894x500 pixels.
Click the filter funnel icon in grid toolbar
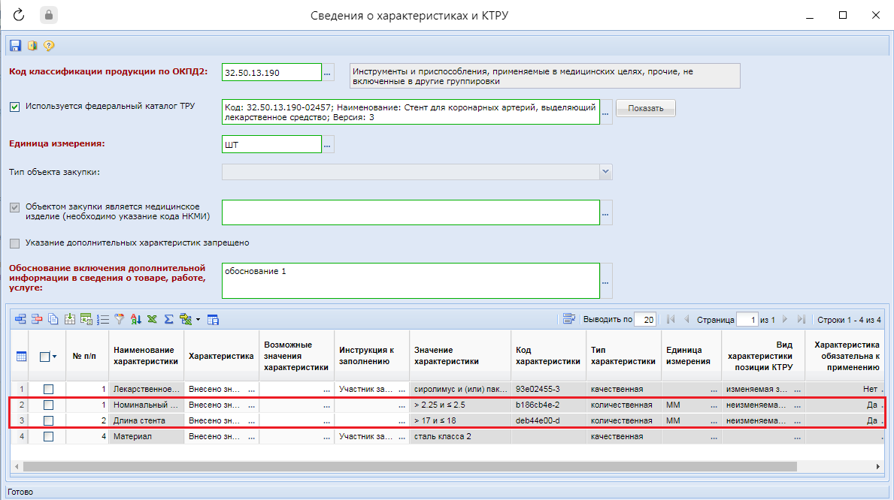[119, 319]
